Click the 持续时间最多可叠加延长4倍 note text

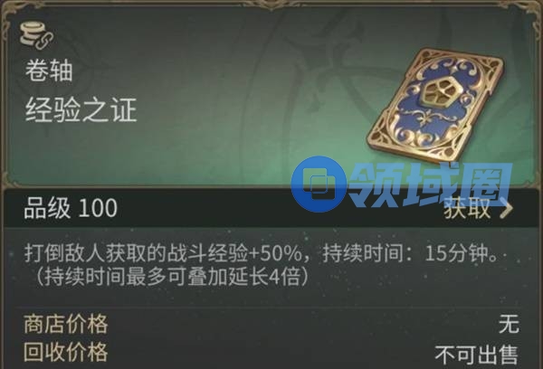tap(172, 277)
